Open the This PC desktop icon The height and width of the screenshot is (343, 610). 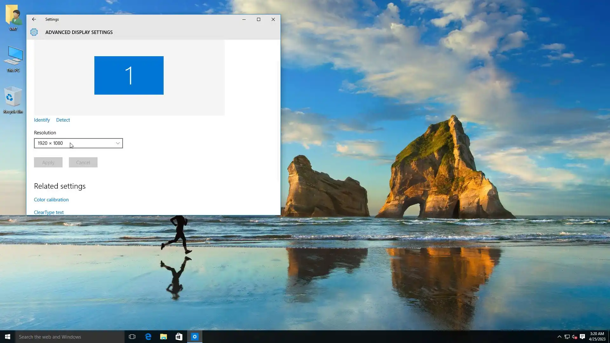click(13, 57)
